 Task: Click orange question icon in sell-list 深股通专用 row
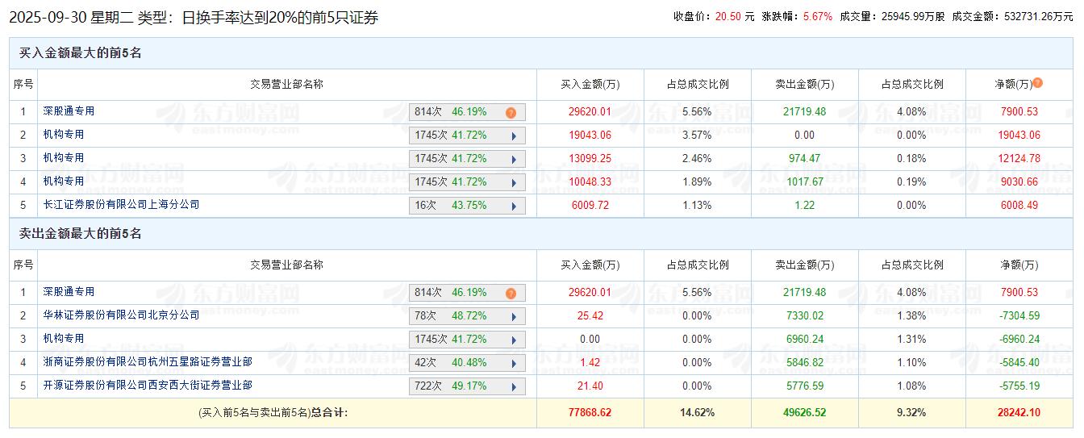[x=511, y=294]
